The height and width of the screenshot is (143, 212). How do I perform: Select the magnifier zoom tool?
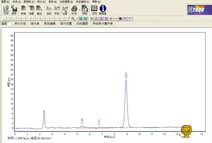click(x=73, y=19)
